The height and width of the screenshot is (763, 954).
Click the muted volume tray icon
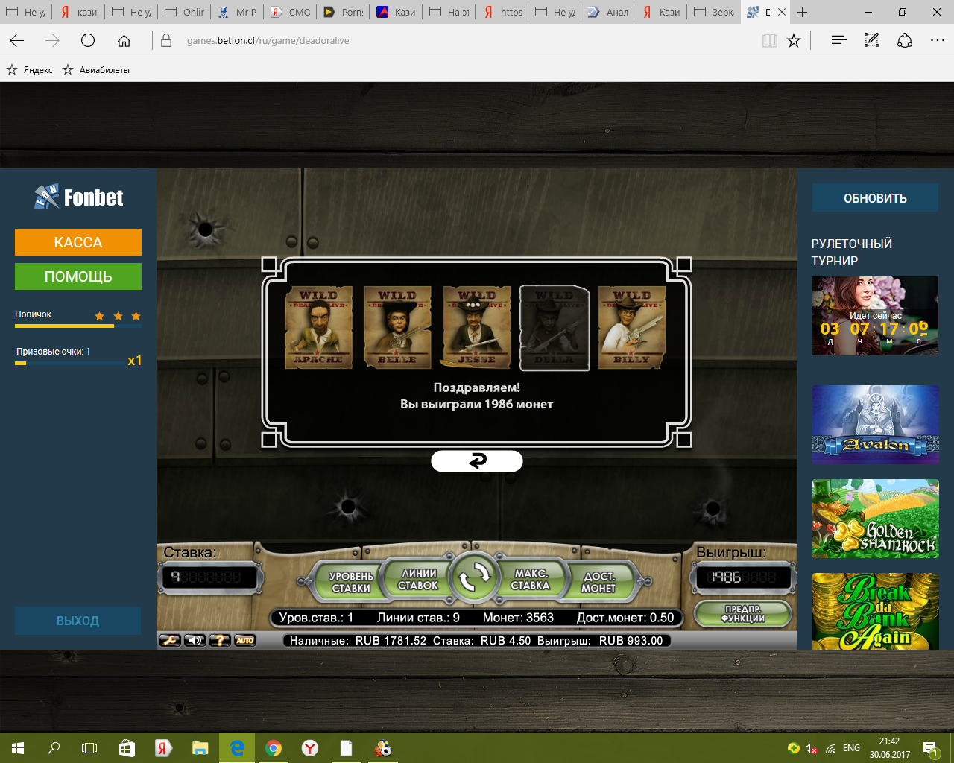812,748
